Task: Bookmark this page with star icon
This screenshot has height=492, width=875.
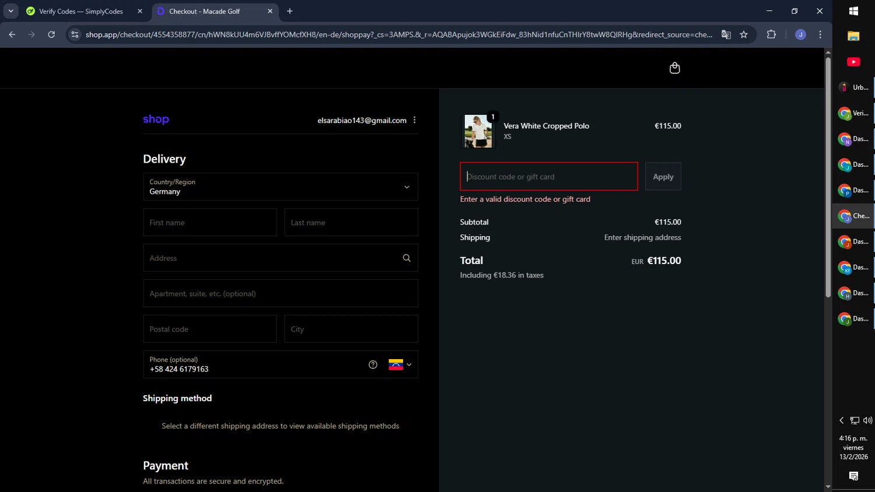Action: click(x=744, y=34)
